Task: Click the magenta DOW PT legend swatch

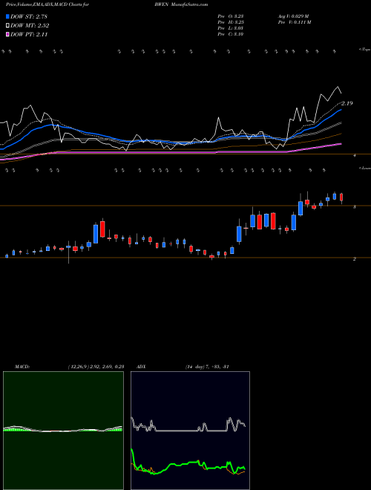Action: pyautogui.click(x=8, y=34)
